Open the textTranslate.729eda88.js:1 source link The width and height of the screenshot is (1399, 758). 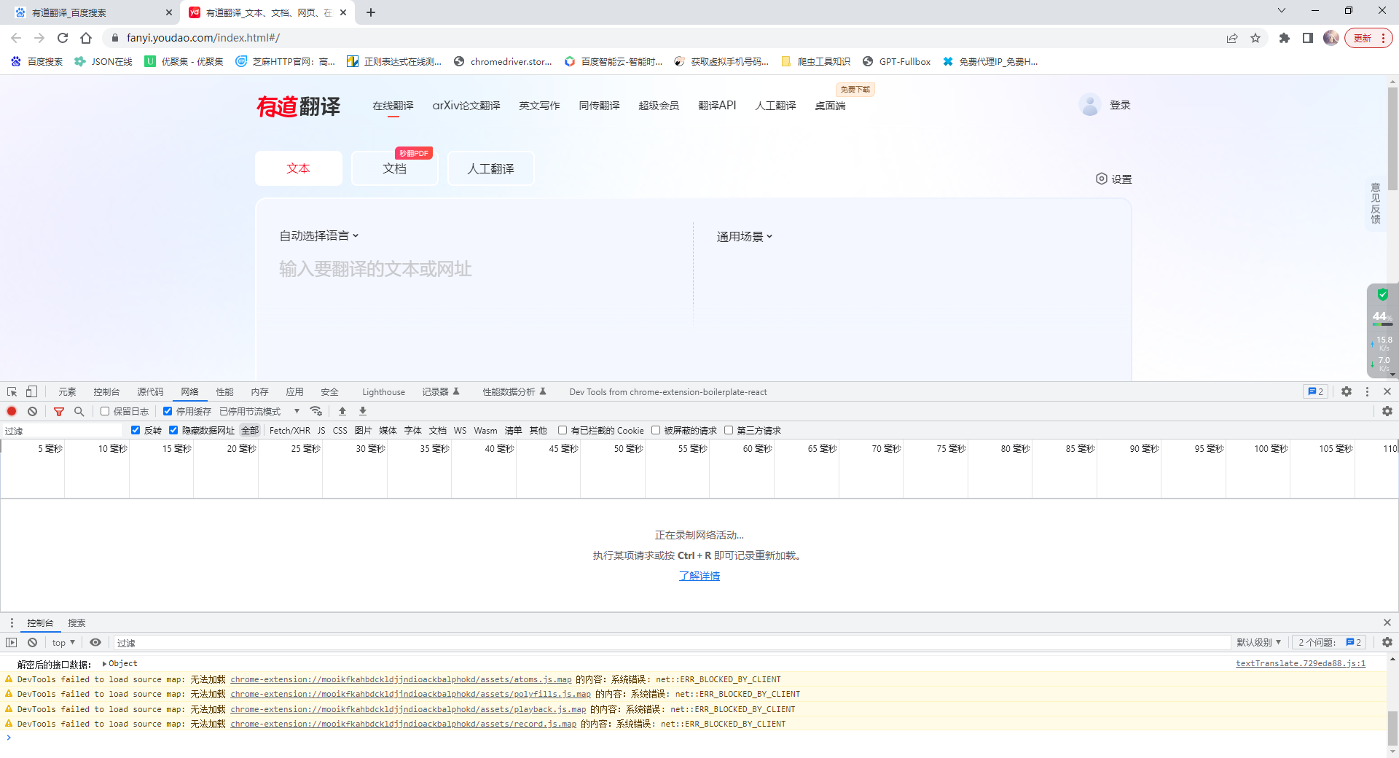[x=1301, y=664]
